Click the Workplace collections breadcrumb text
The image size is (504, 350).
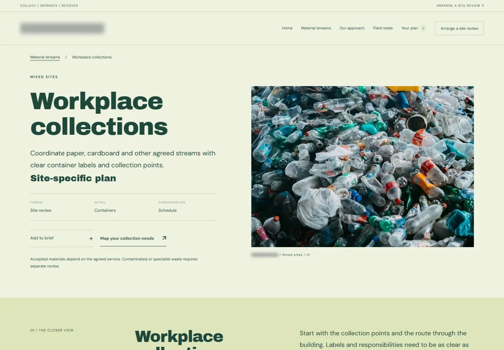91,57
